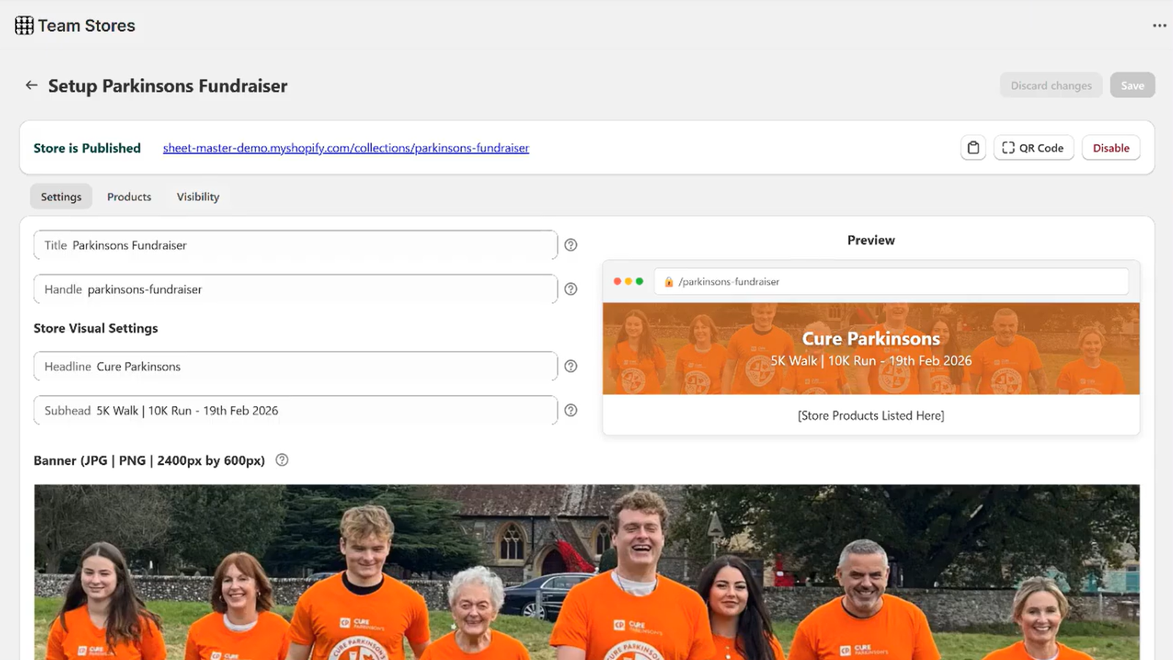Switch to the Products tab
The width and height of the screenshot is (1173, 660).
click(x=129, y=197)
